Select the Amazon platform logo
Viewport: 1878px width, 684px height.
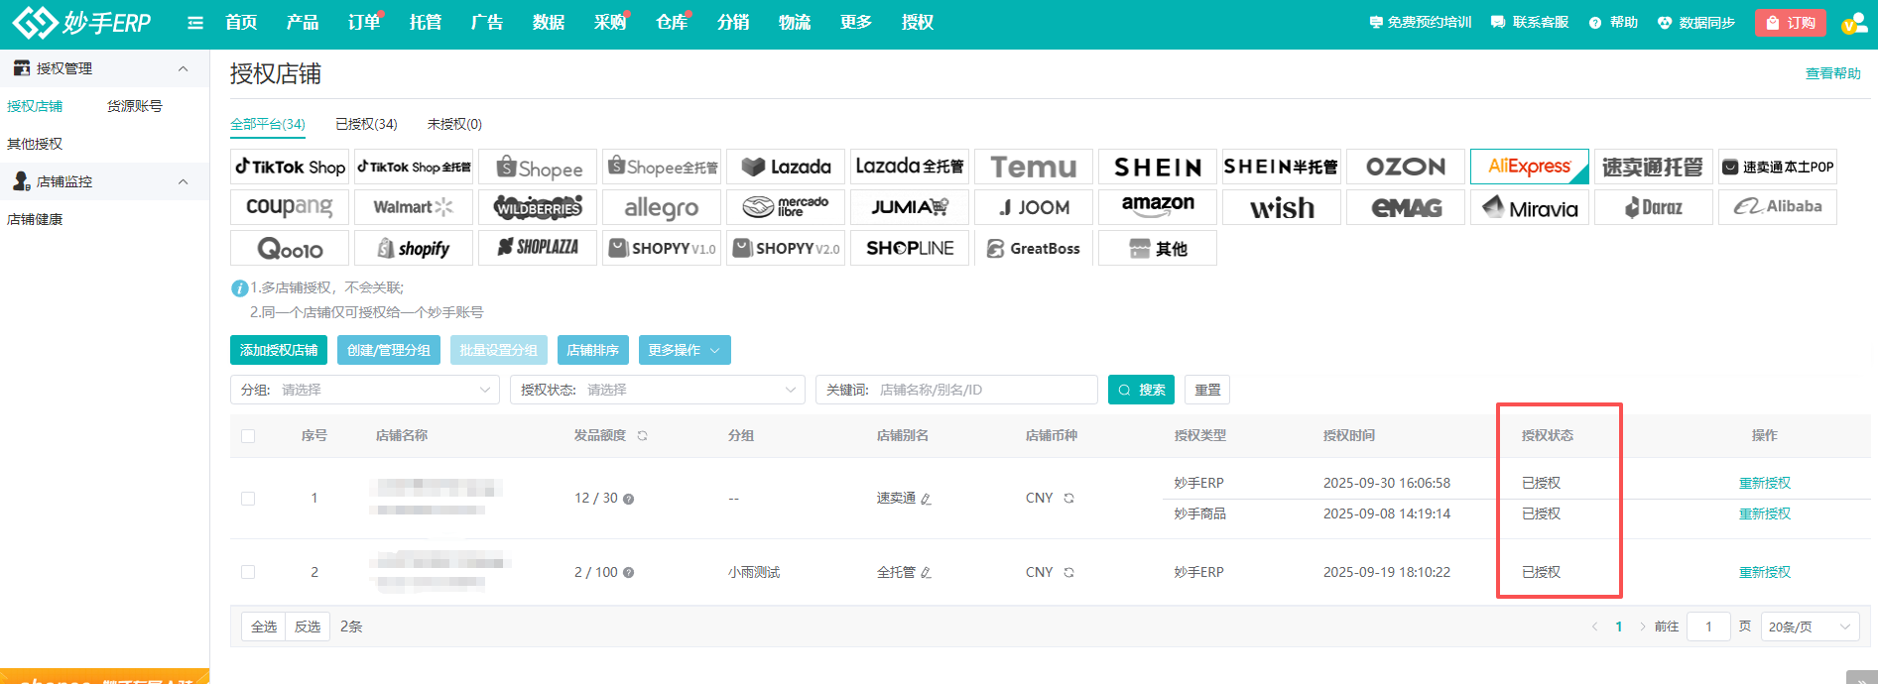click(x=1157, y=207)
